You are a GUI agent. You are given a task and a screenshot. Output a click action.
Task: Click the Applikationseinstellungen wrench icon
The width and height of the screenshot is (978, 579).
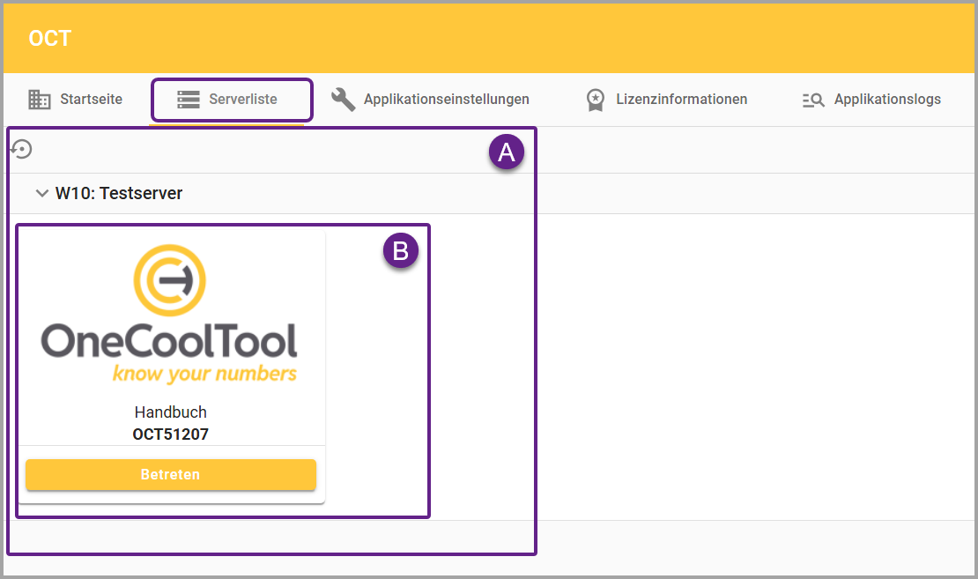344,100
